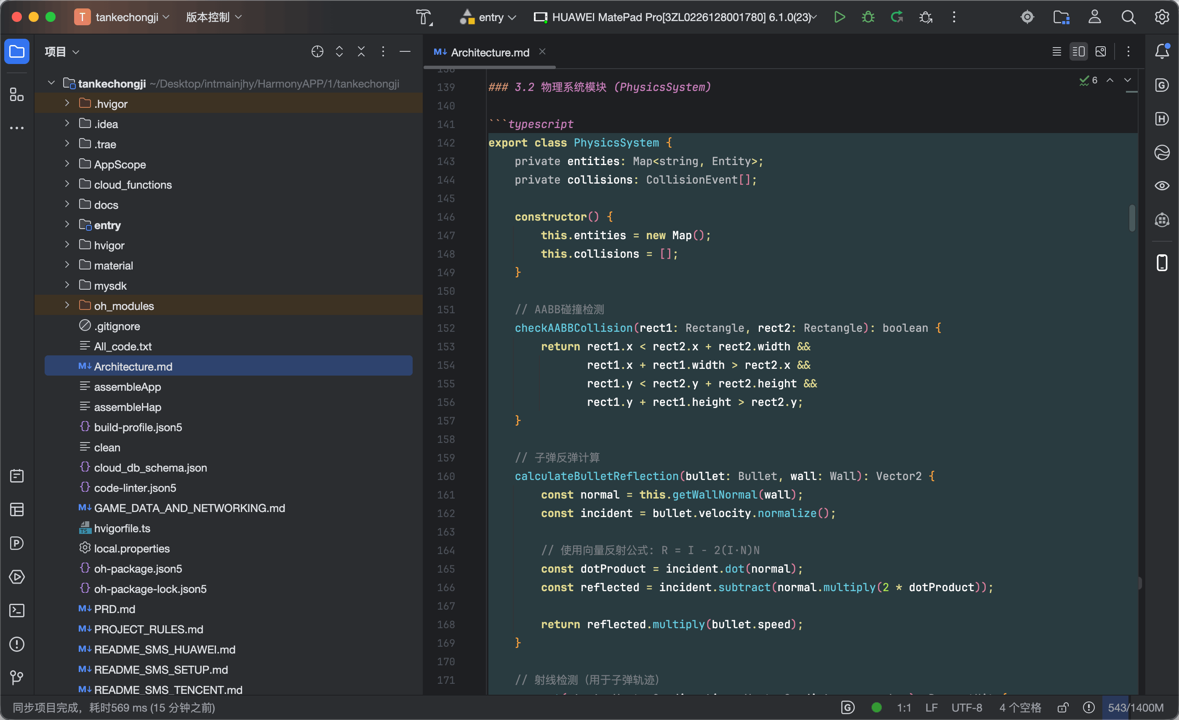1179x720 pixels.
Task: Open Search Everywhere magnifier
Action: tap(1128, 17)
